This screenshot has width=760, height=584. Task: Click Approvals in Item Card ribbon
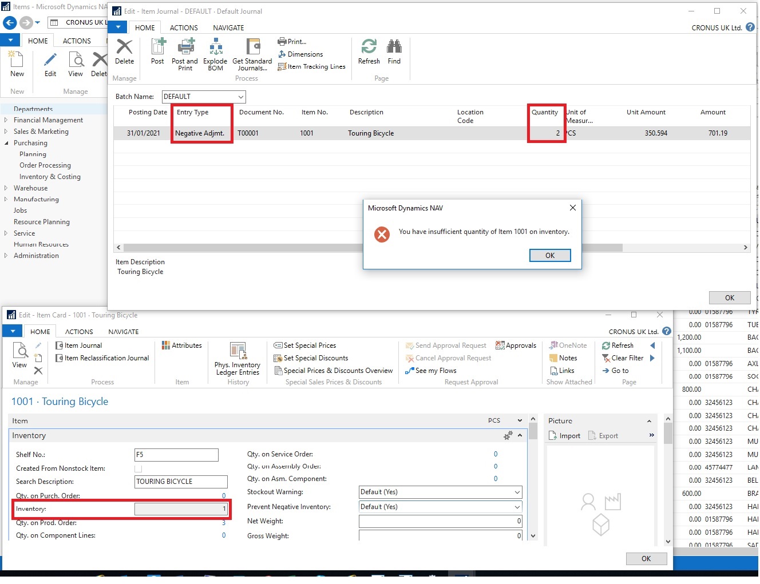(x=516, y=345)
